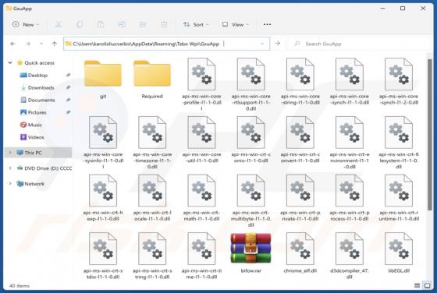The height and width of the screenshot is (293, 437).
Task: Select api-ms-win-crt-heap-l1-1-0.dll file
Action: click(103, 198)
